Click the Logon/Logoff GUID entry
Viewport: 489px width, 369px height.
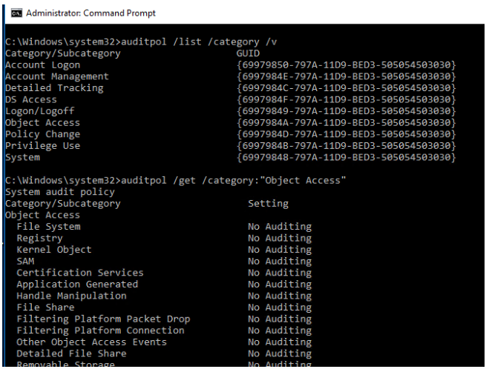coord(347,111)
